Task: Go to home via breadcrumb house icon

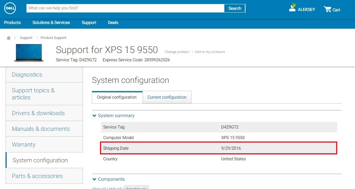Action: coord(9,38)
